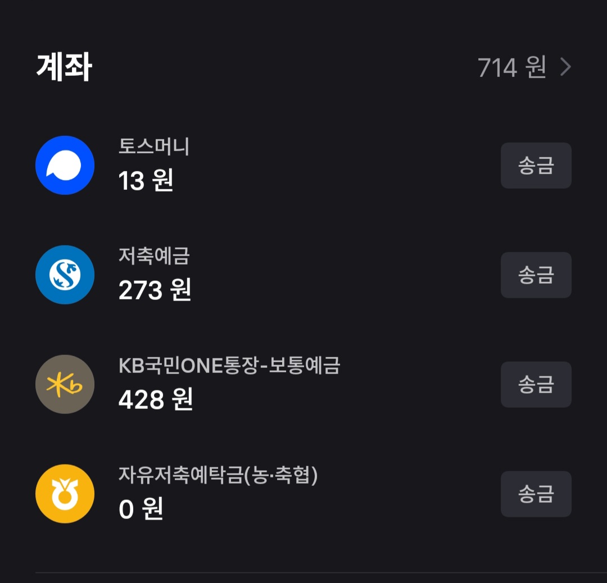Open the 계좌 section header
Viewport: 607px width, 583px height.
point(64,67)
